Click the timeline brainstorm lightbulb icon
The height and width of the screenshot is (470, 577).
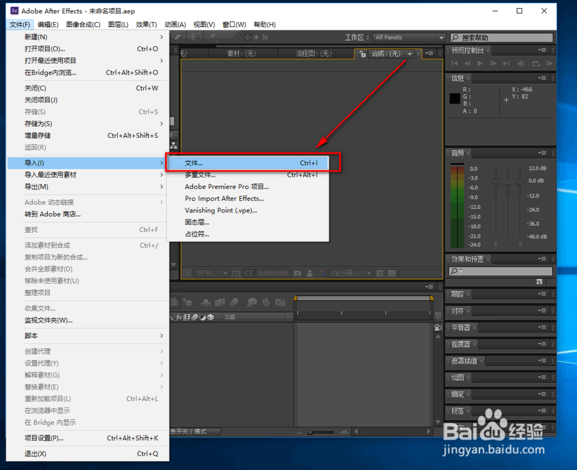click(252, 303)
